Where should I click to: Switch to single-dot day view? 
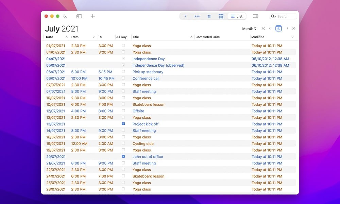click(x=185, y=16)
